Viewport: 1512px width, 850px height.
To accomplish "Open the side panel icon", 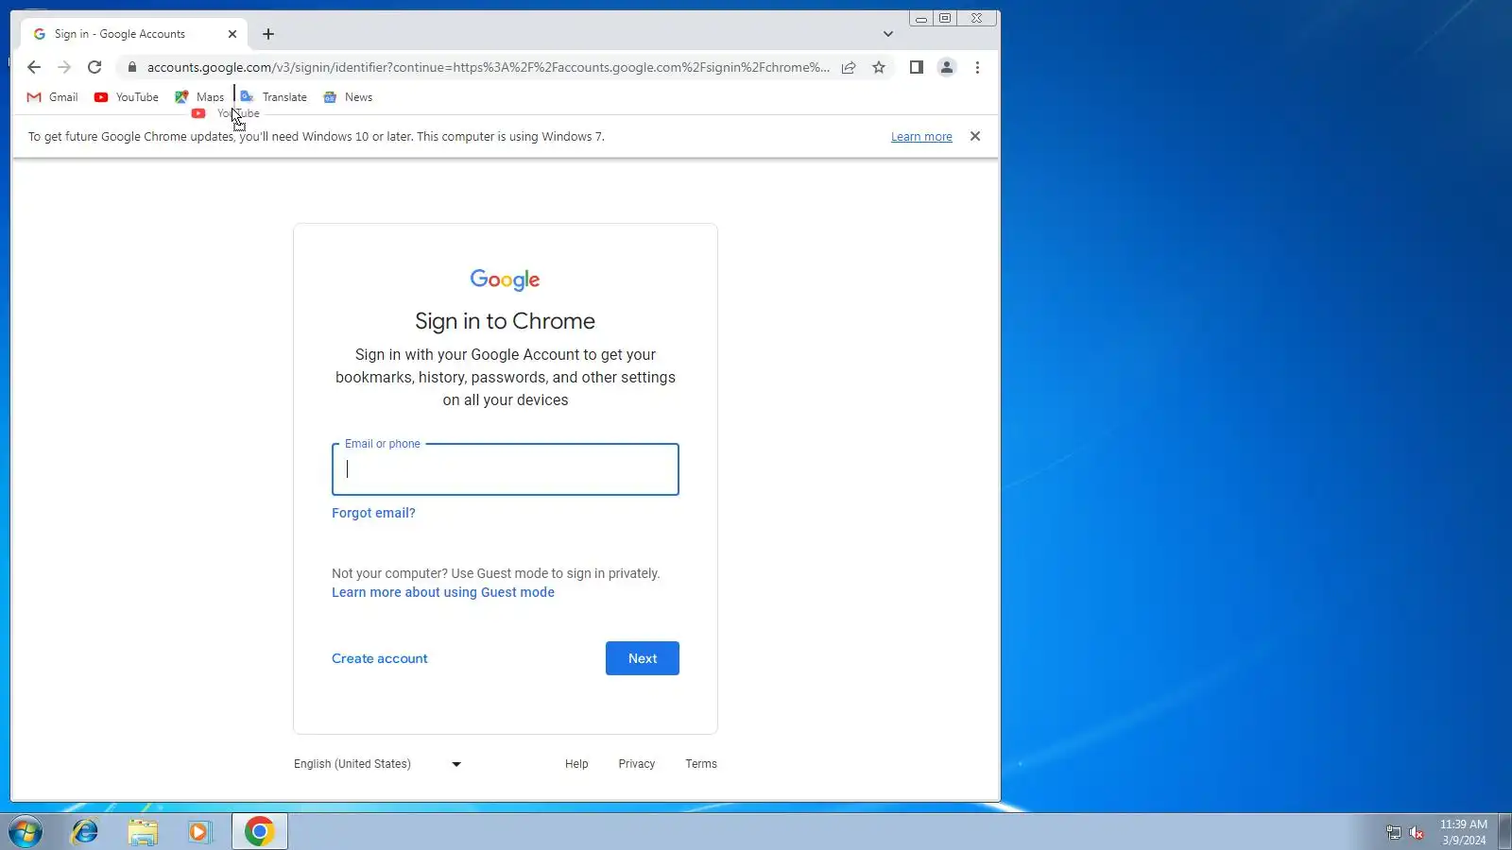I will pyautogui.click(x=916, y=67).
